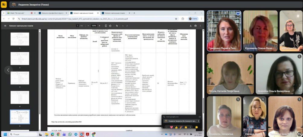Rotate the PDF document counterclockwise
303x137 pixels.
tap(110, 26)
